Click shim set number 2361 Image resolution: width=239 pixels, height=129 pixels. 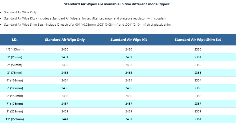point(198,119)
